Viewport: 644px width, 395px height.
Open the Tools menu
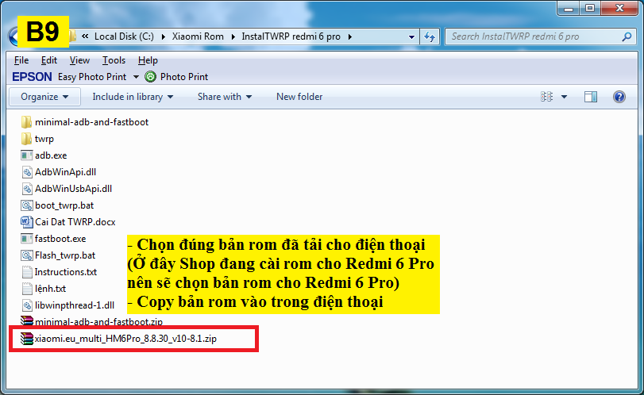pos(114,60)
